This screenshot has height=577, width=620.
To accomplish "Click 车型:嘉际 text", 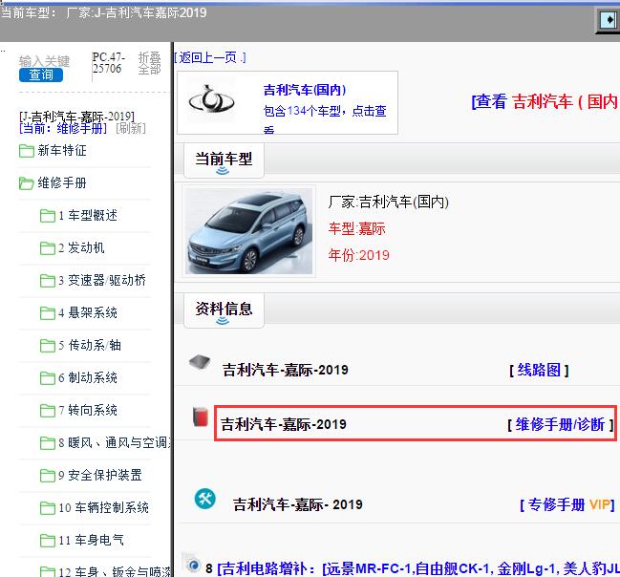I will pos(356,228).
